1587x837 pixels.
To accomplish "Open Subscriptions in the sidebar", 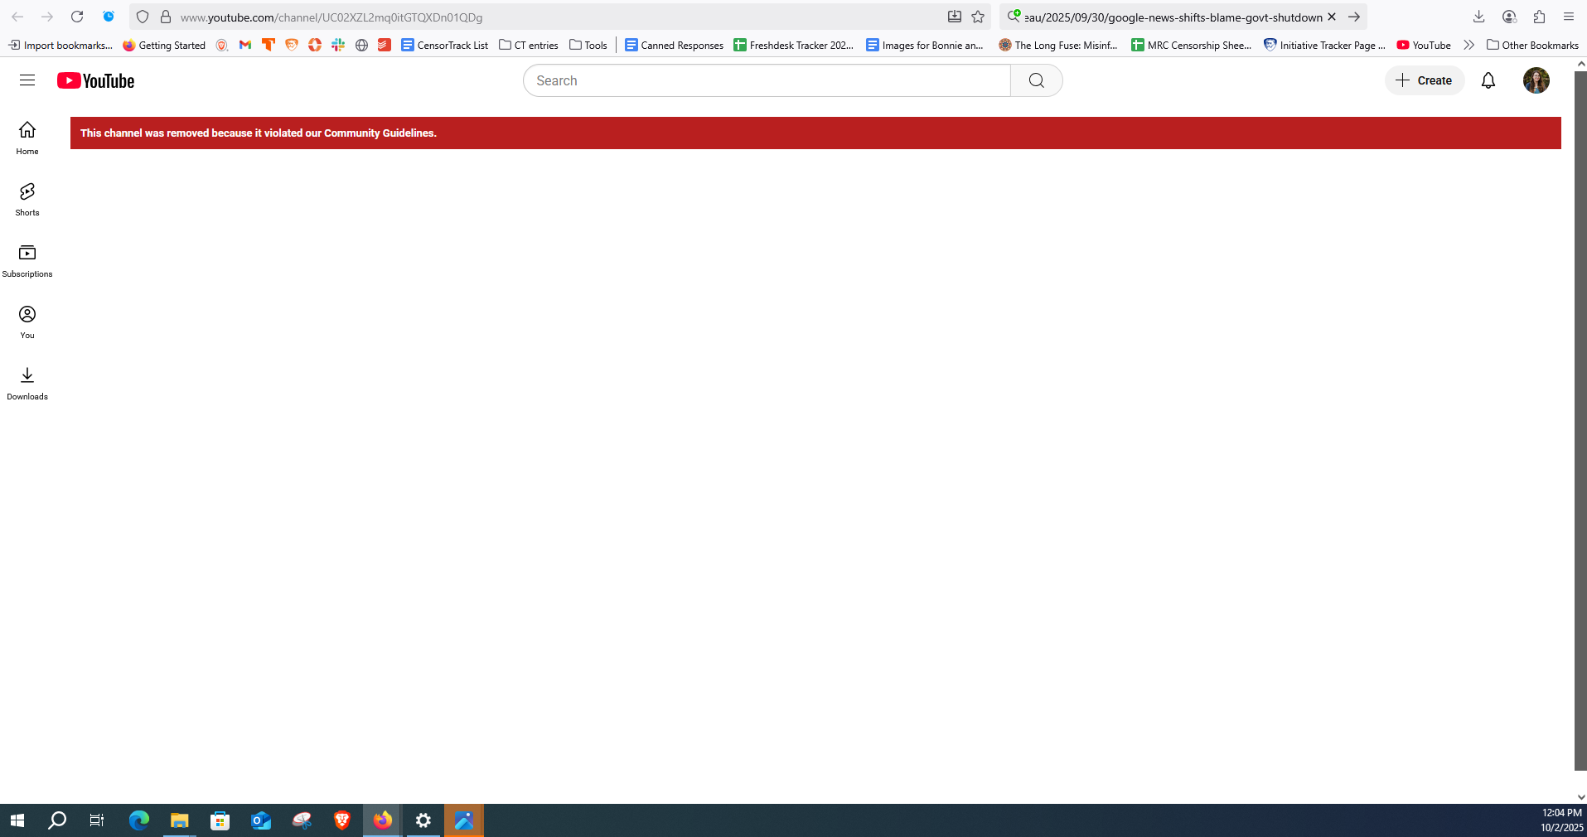I will click(27, 261).
